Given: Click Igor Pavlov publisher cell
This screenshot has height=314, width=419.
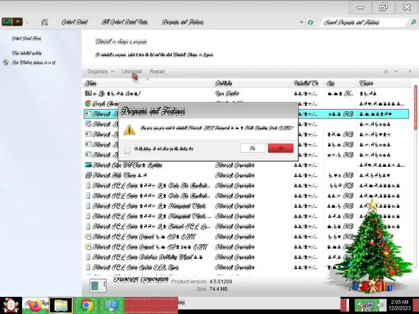Looking at the screenshot, I should (227, 94).
